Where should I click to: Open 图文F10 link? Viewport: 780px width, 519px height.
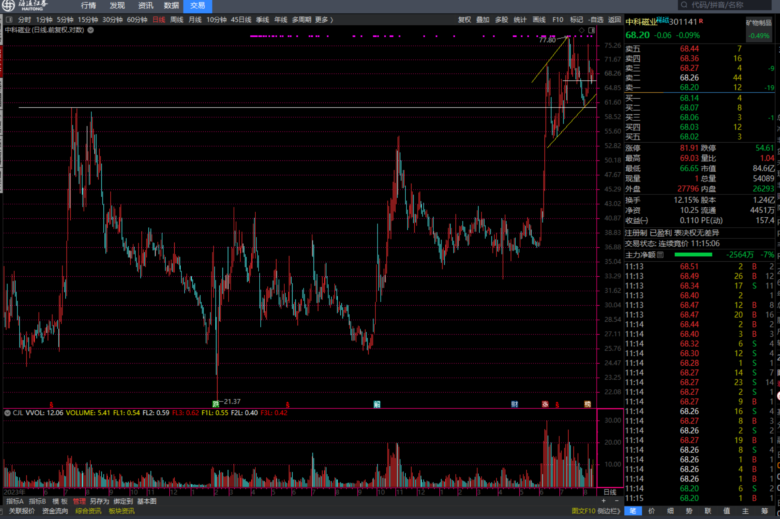(583, 511)
